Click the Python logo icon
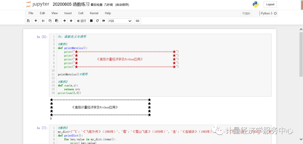The image size is (303, 144). (x=256, y=4)
